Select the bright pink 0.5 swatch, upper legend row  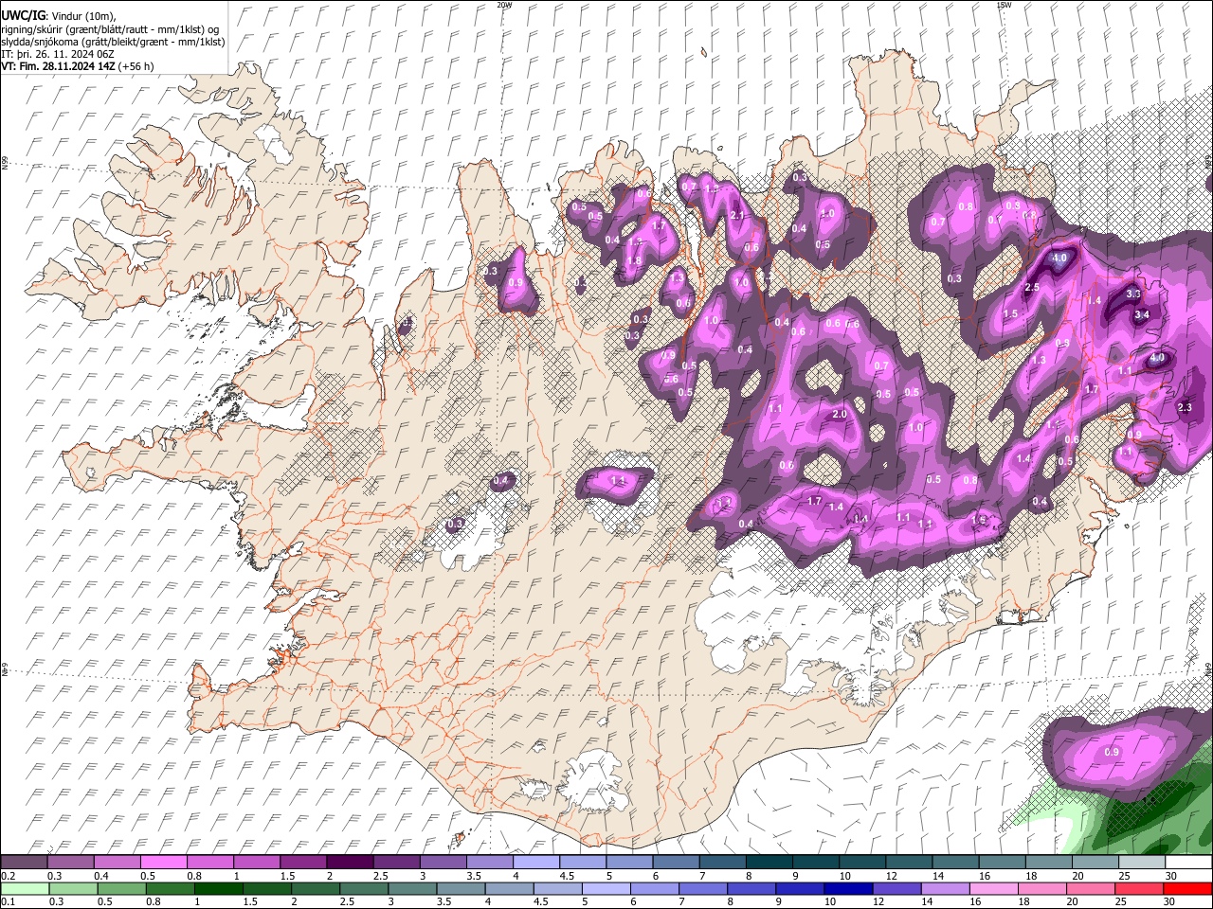163,863
